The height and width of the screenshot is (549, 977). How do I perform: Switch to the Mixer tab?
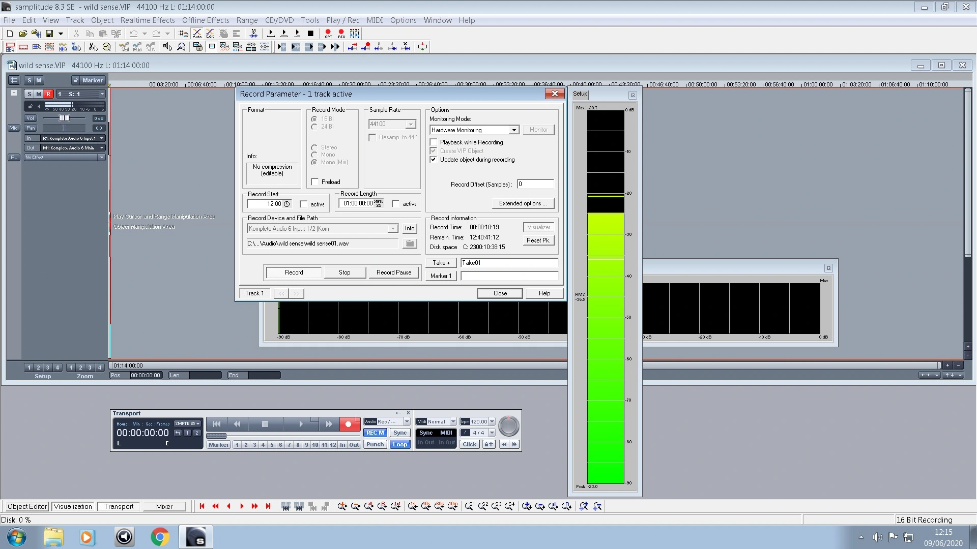click(164, 506)
